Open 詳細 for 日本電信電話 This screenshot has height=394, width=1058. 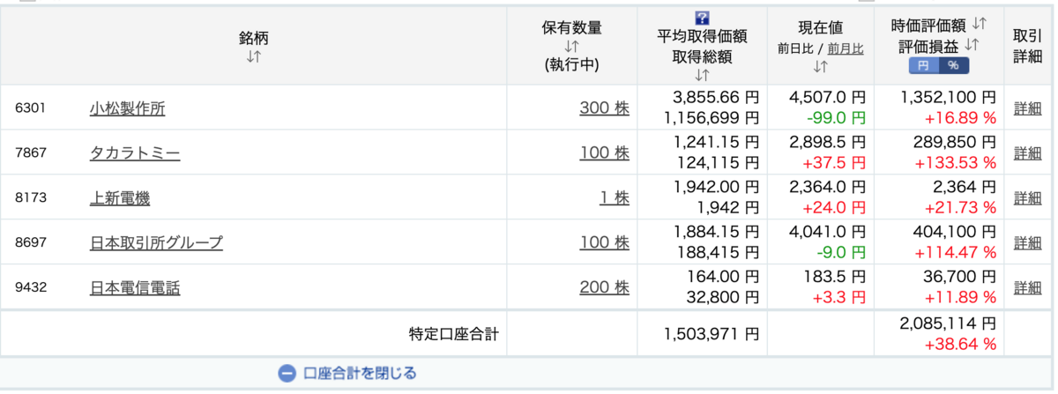[1027, 287]
